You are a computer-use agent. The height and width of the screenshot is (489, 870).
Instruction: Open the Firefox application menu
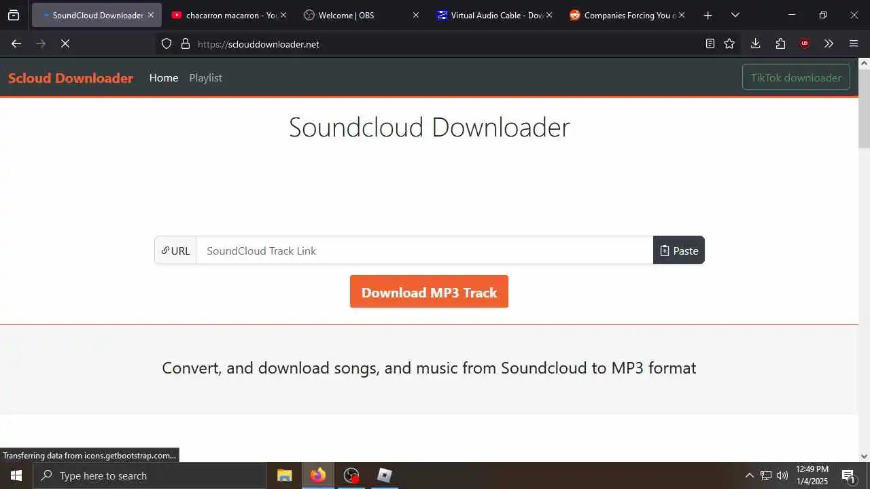tap(854, 43)
